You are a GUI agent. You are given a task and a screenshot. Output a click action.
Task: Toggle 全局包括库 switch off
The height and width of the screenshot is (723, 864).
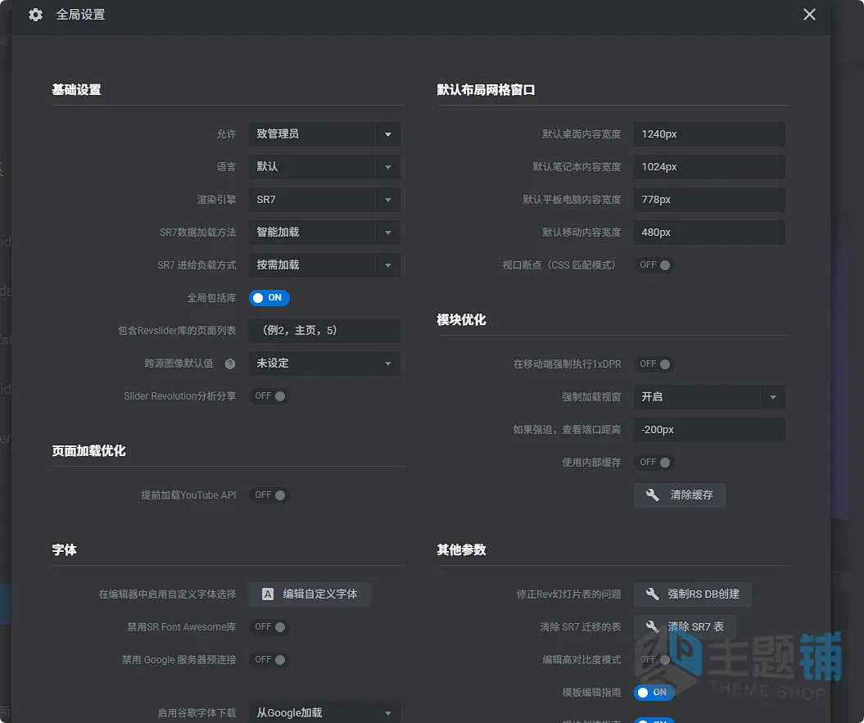pyautogui.click(x=269, y=297)
